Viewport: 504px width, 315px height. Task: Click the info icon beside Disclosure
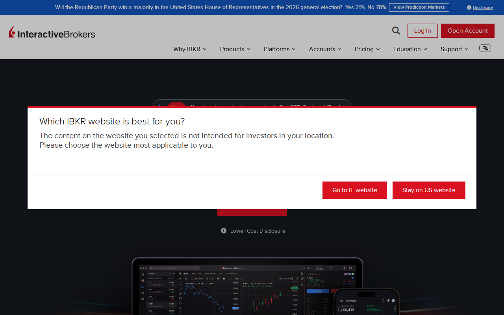click(x=469, y=7)
